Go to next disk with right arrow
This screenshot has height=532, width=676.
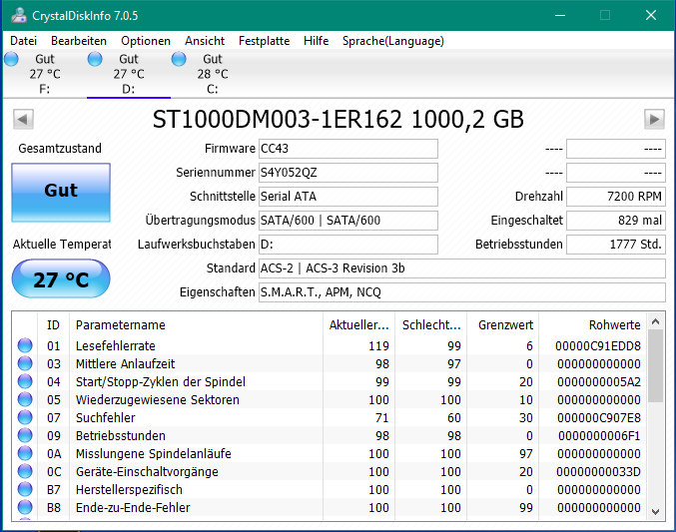click(654, 119)
